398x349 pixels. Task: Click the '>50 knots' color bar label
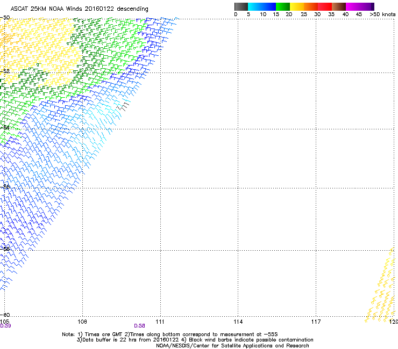(x=382, y=14)
